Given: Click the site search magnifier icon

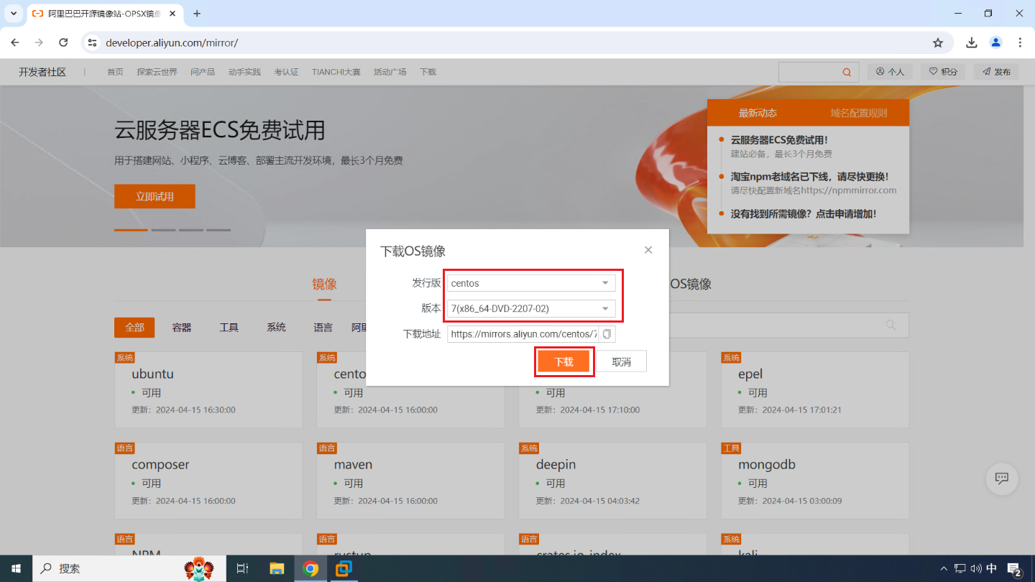Looking at the screenshot, I should (847, 72).
